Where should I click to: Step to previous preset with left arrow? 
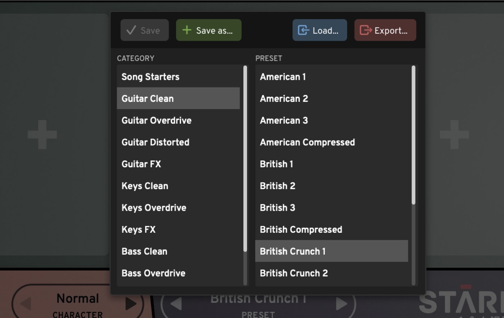tap(176, 304)
